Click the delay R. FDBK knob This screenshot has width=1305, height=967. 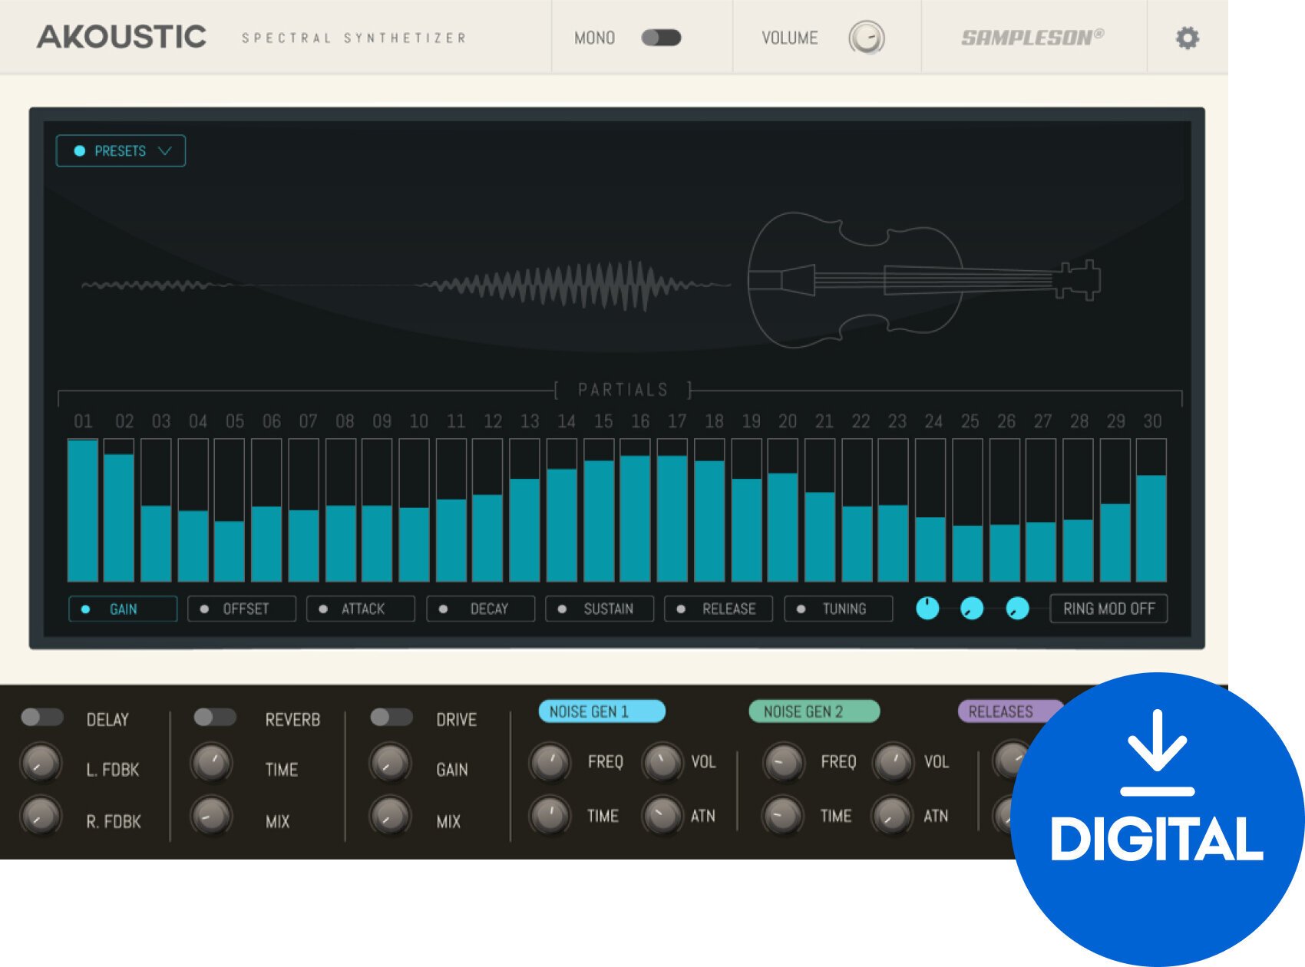41,815
